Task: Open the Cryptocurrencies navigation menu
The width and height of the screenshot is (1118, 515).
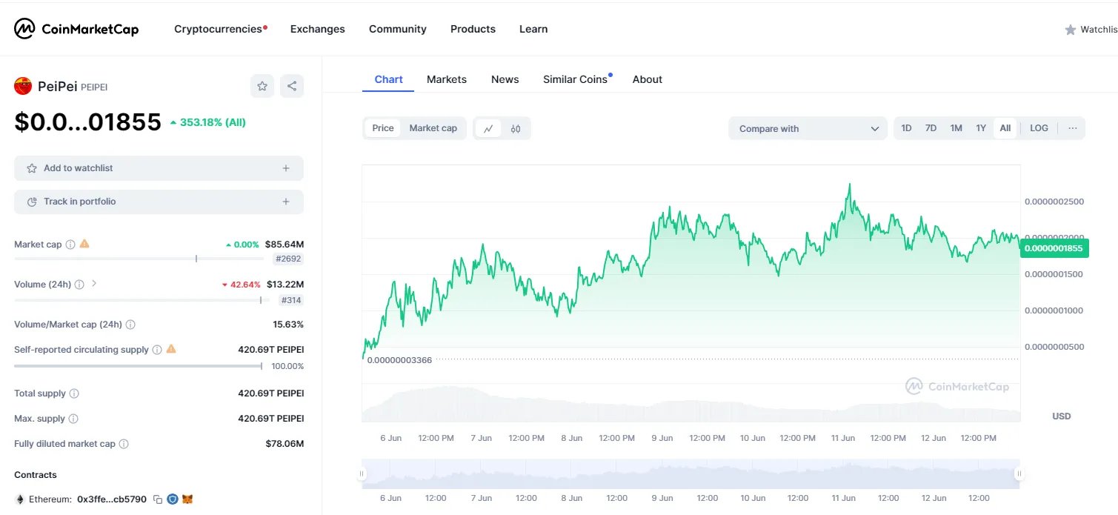Action: point(219,29)
